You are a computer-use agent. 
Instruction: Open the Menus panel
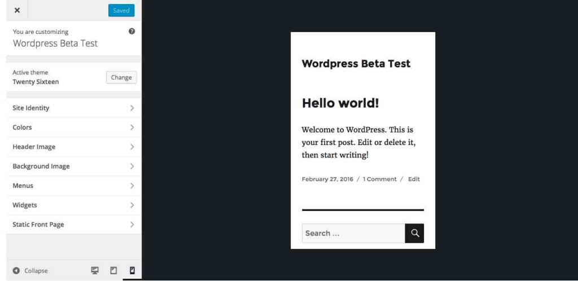(x=74, y=186)
